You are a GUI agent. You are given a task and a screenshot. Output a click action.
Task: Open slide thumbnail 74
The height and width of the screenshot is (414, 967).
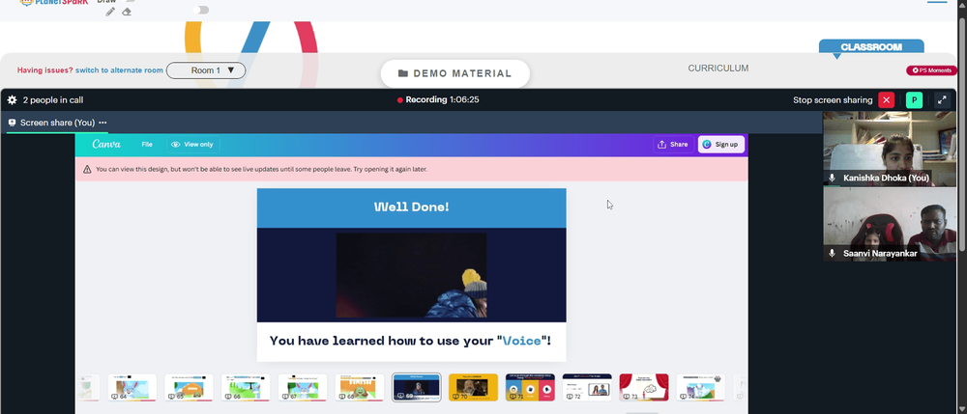click(700, 388)
